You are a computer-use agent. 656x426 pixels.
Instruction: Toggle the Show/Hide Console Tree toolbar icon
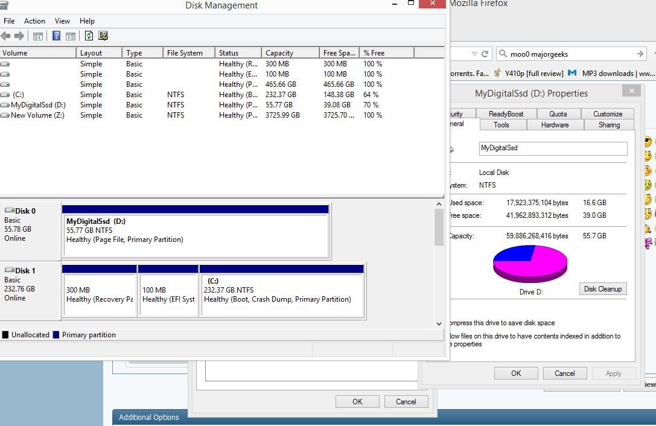37,36
